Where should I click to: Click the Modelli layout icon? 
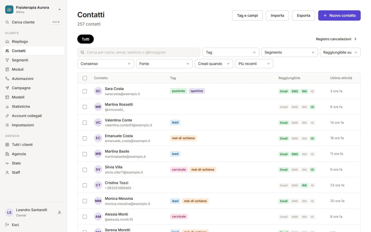coord(7,97)
